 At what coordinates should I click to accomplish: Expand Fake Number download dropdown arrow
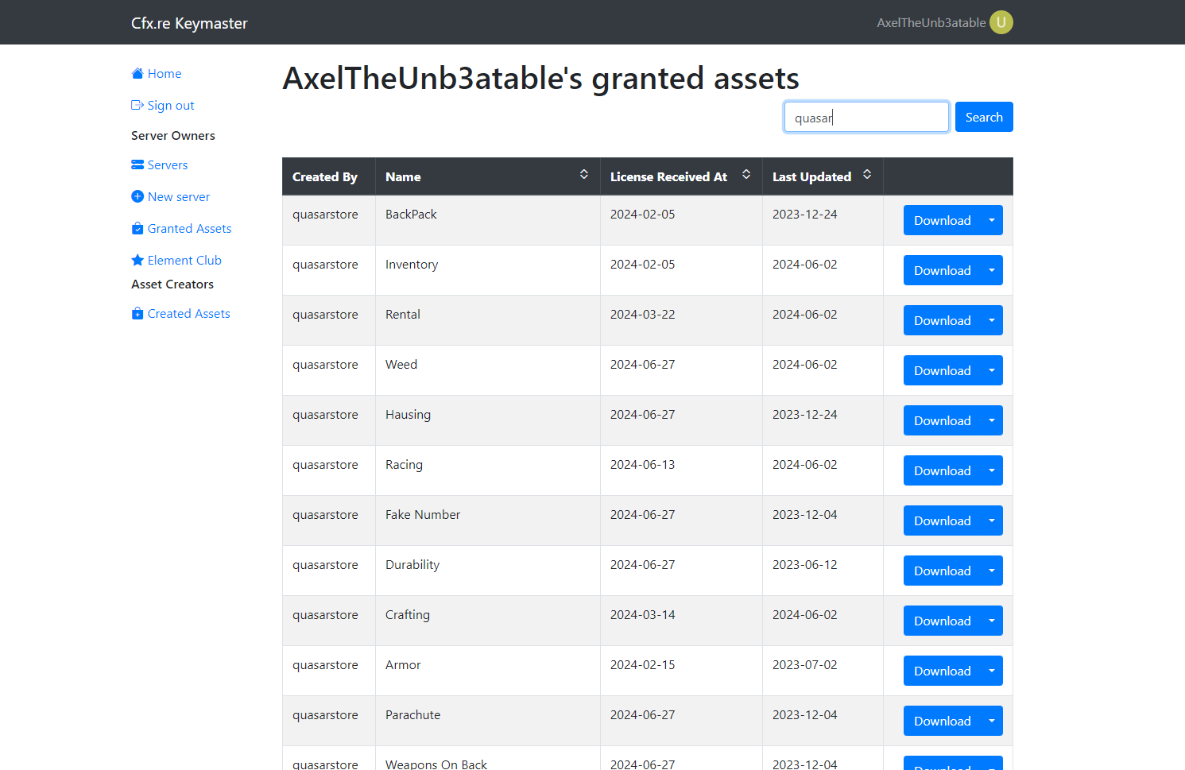[992, 520]
